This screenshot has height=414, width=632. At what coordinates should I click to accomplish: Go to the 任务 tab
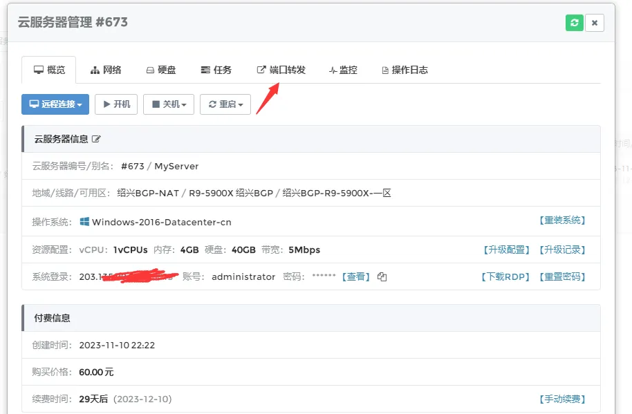pyautogui.click(x=216, y=70)
